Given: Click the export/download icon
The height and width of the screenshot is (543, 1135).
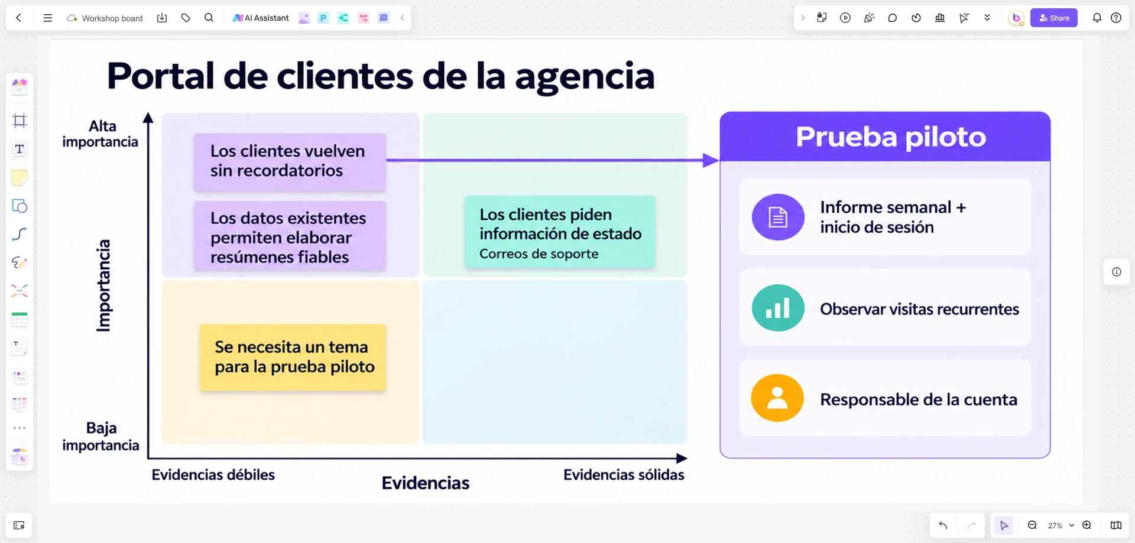Looking at the screenshot, I should [x=162, y=18].
